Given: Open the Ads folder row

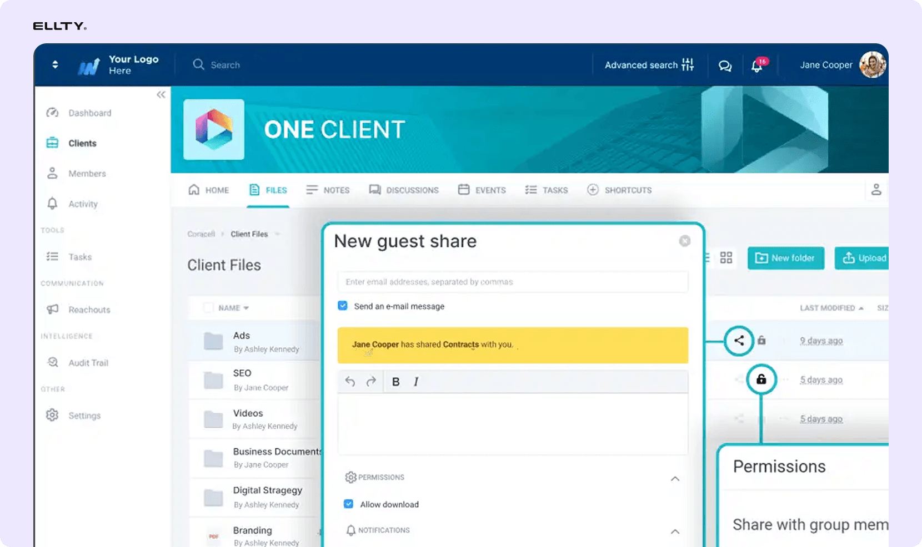Looking at the screenshot, I should 254,342.
